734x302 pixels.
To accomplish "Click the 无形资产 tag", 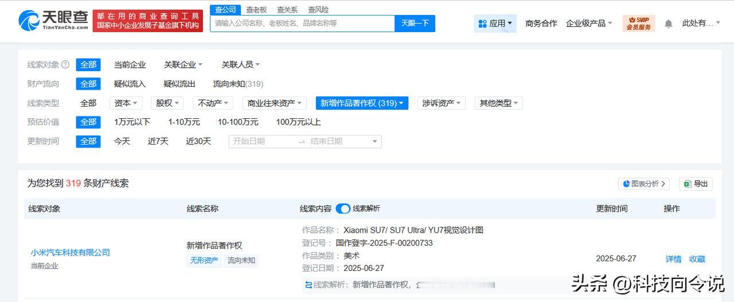I will [x=204, y=260].
